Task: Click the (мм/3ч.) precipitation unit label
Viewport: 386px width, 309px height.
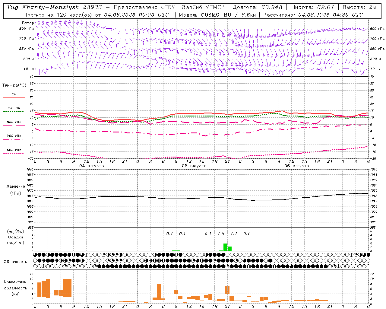Action: [x=15, y=231]
